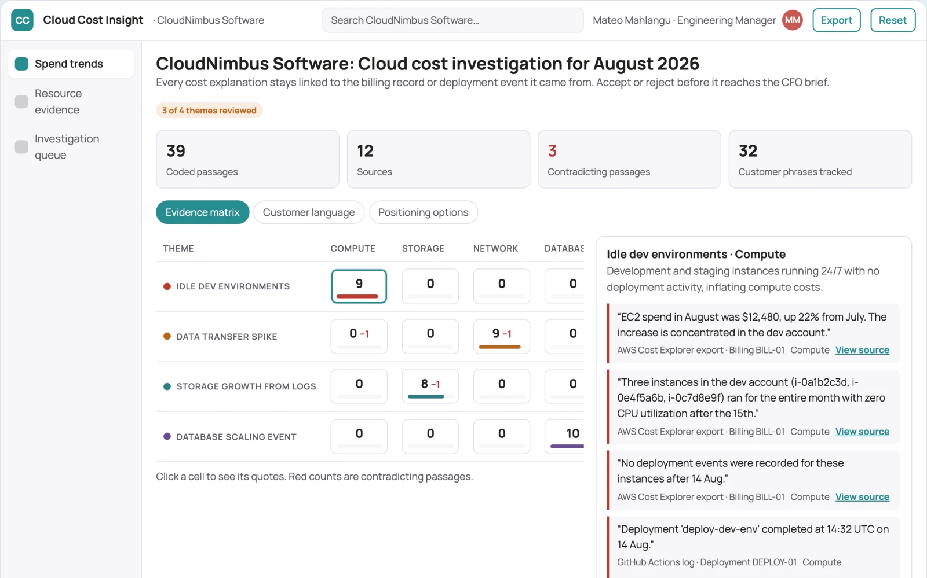This screenshot has height=578, width=927.
Task: Click the Export button
Action: pos(836,20)
